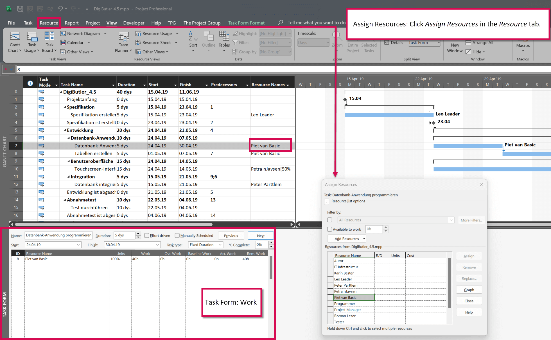Select the Resource Sheet icon

point(138,42)
